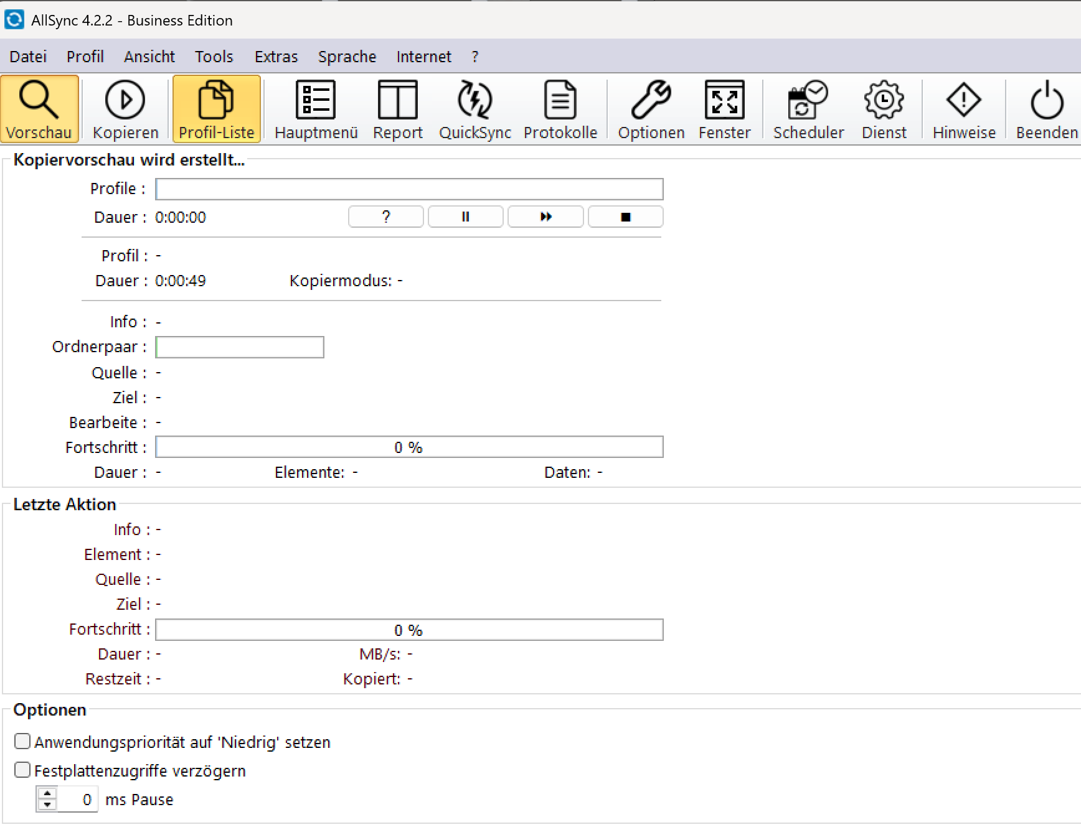Screen dimensions: 1081x840
Task: Open the Scheduler tool
Action: pyautogui.click(x=808, y=101)
